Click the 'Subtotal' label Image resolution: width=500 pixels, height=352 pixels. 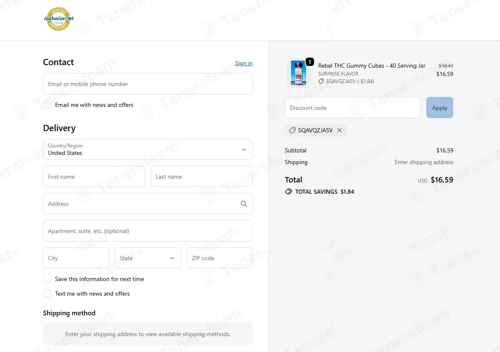[295, 150]
